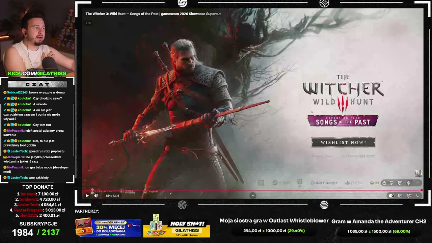Click the red seek bar handle at the end
This screenshot has height=243, width=432.
click(422, 190)
